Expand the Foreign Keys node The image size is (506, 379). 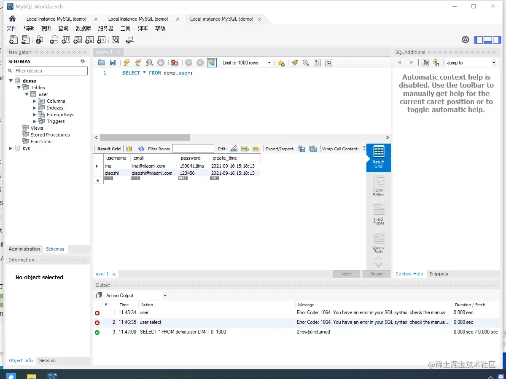[35, 115]
